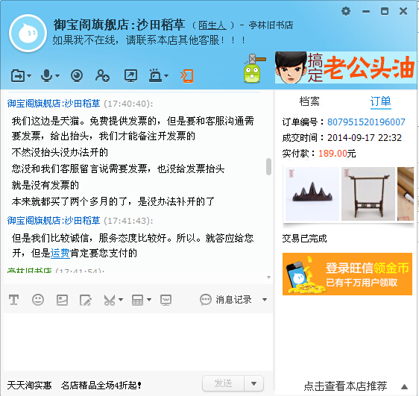
Task: Switch to the 档案 tab
Action: [x=309, y=101]
